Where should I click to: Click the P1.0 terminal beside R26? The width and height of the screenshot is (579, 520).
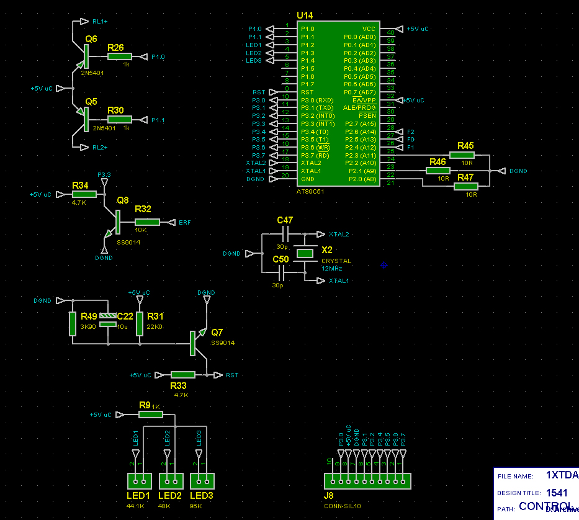click(143, 57)
